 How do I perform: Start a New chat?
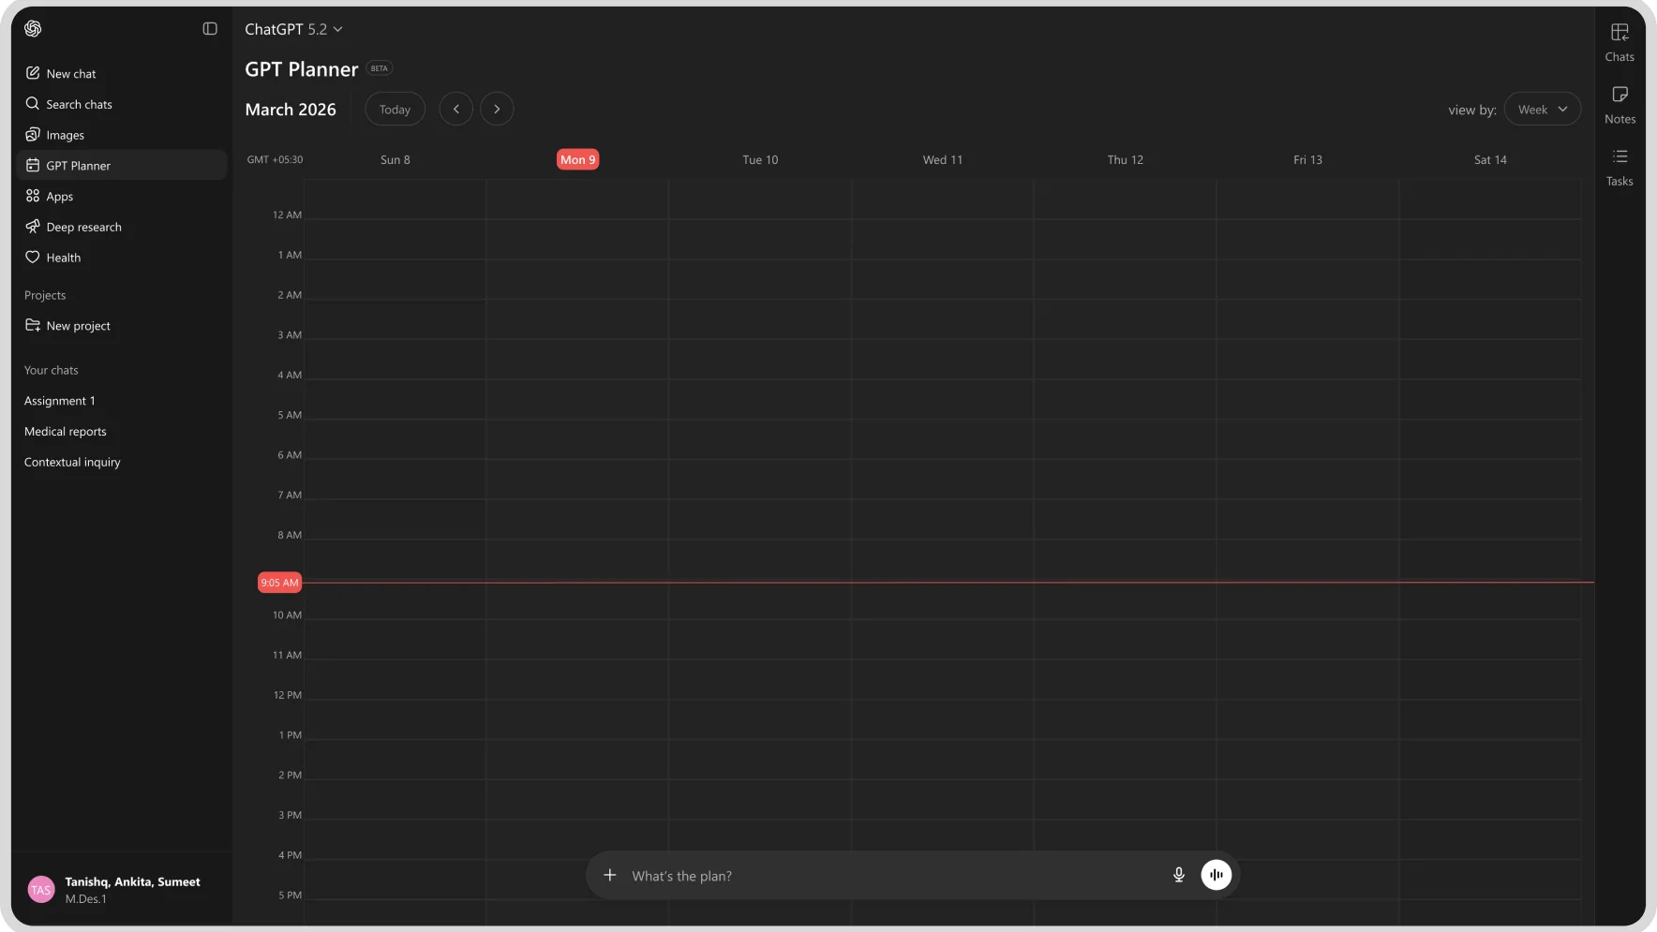pyautogui.click(x=122, y=73)
